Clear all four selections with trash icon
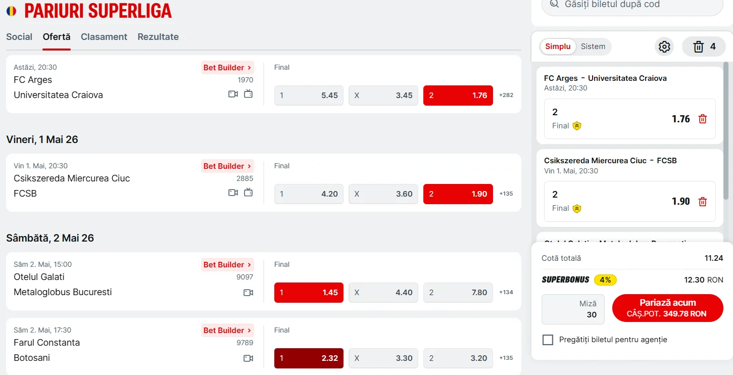This screenshot has width=733, height=375. click(x=704, y=46)
